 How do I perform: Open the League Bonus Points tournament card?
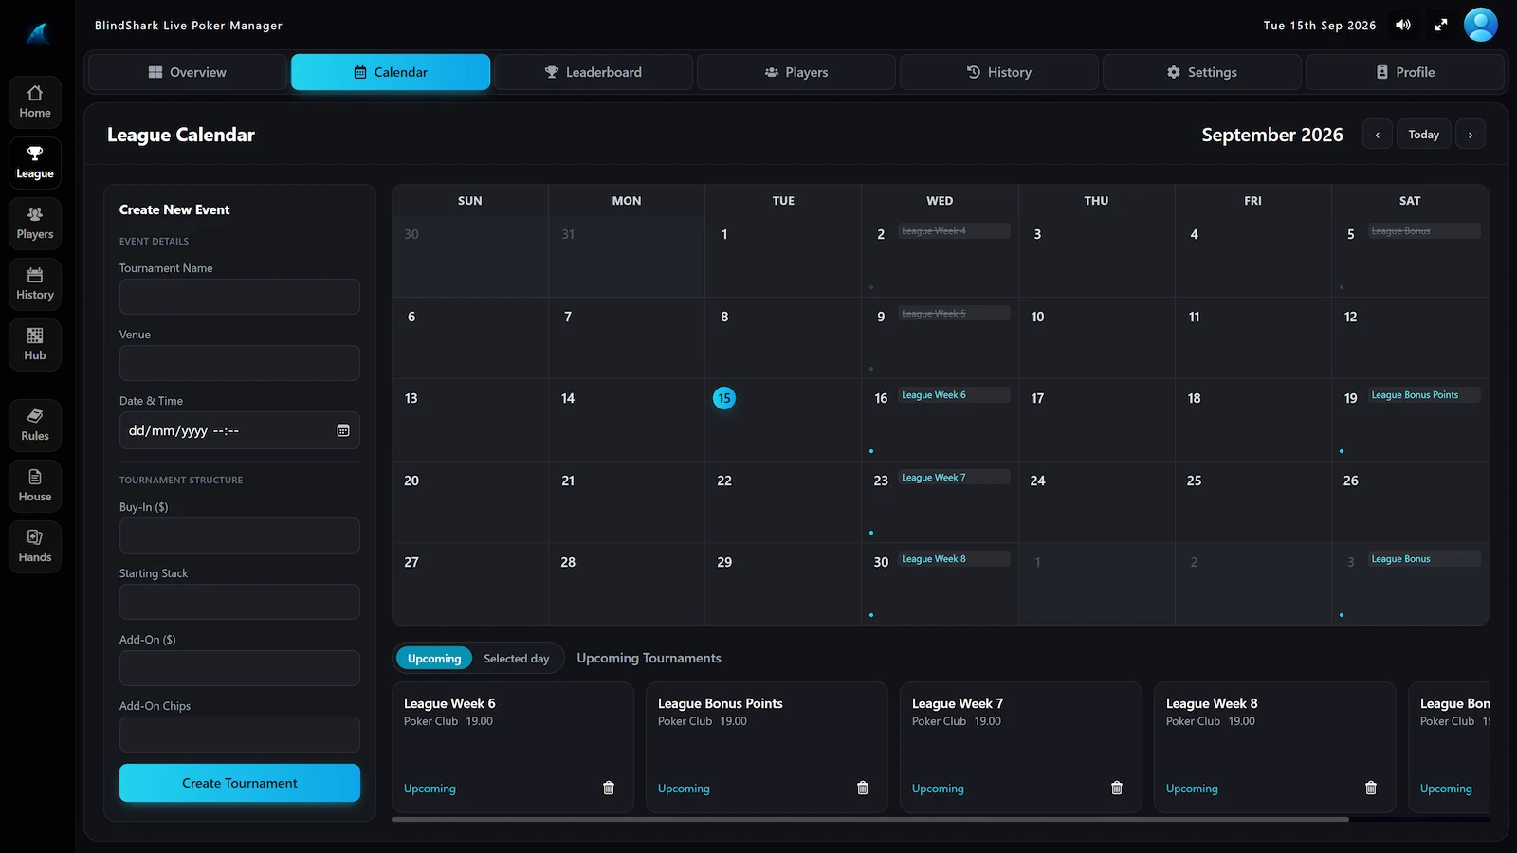point(767,747)
